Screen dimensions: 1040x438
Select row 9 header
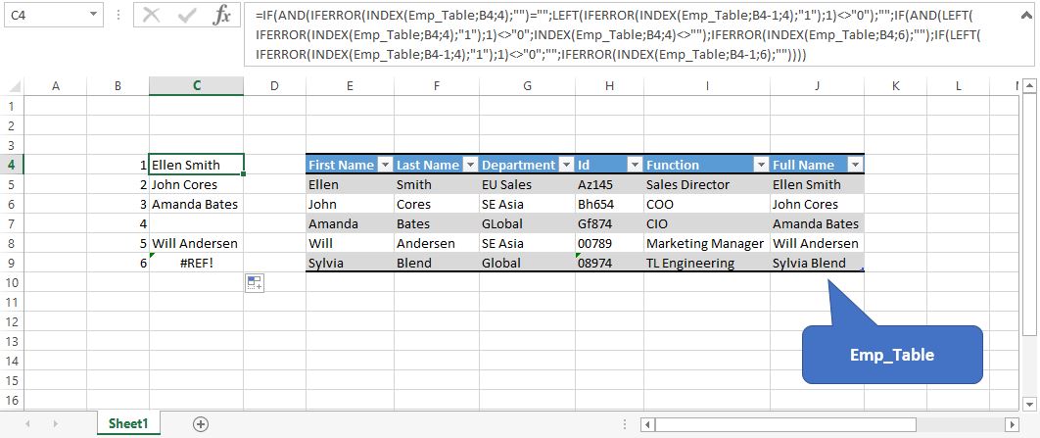[x=13, y=263]
